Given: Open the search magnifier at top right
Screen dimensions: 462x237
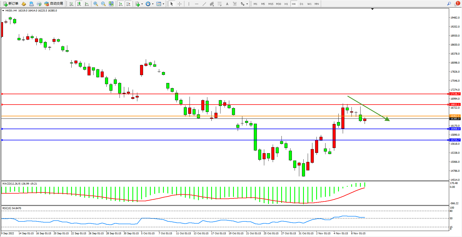Looking at the screenshot, I should [x=449, y=4].
